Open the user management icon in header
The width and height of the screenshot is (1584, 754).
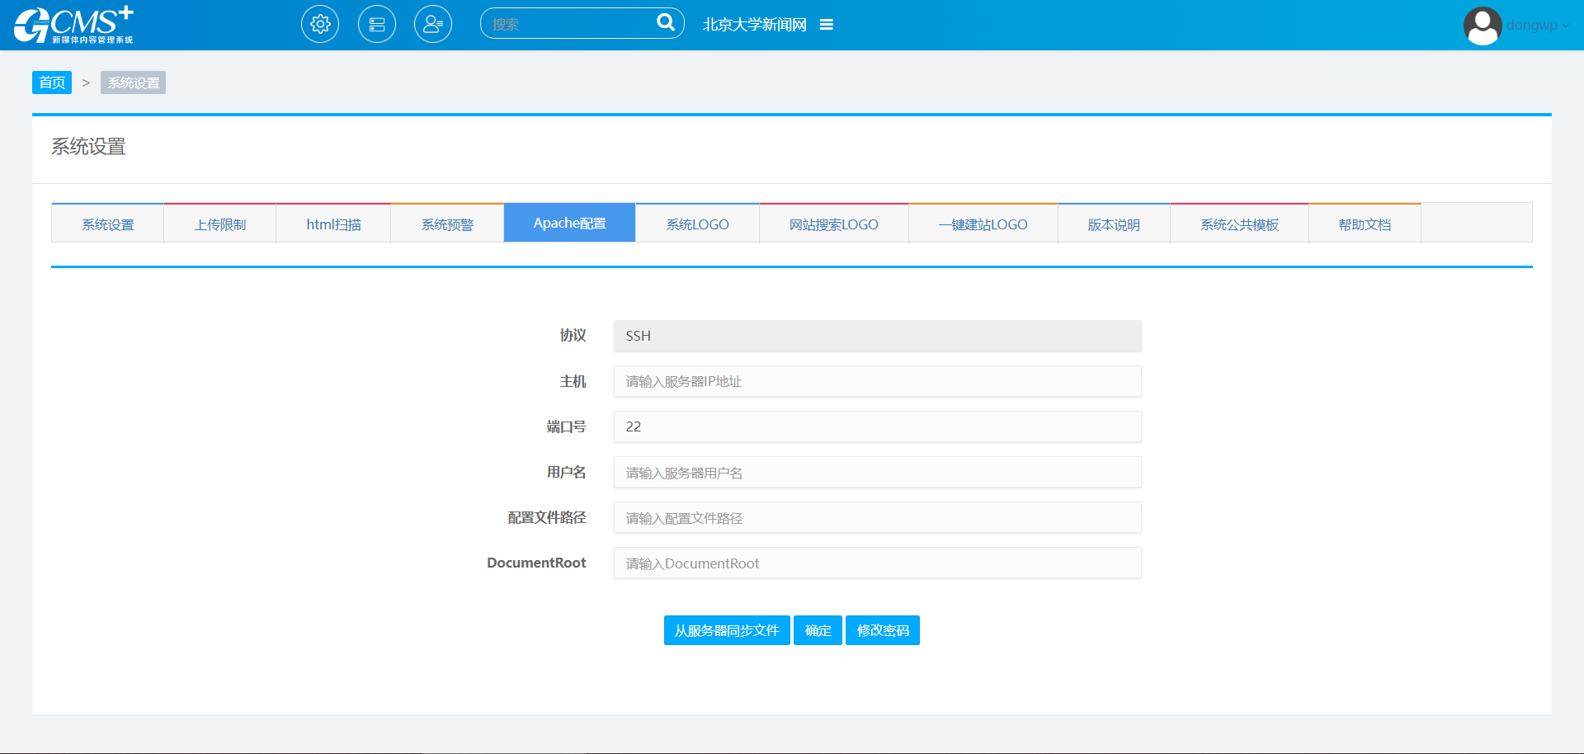pyautogui.click(x=433, y=25)
